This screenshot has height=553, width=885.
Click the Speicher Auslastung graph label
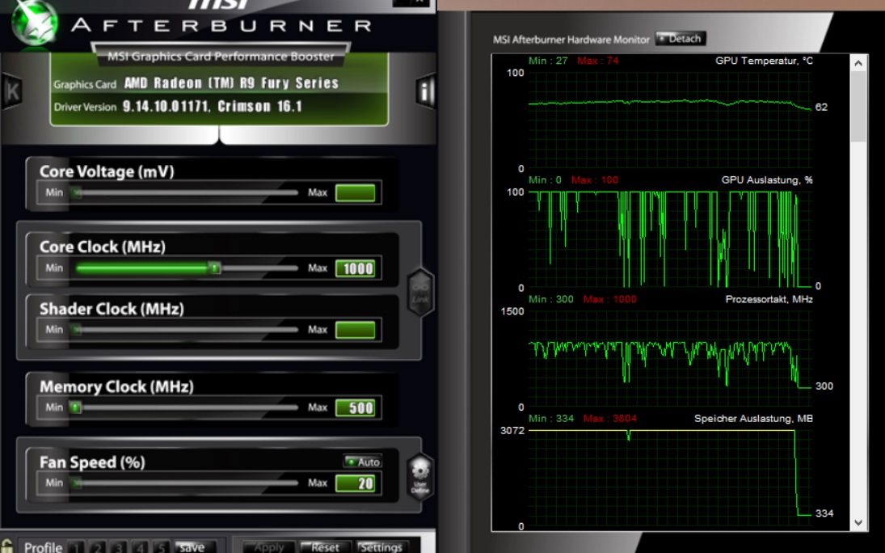point(753,418)
